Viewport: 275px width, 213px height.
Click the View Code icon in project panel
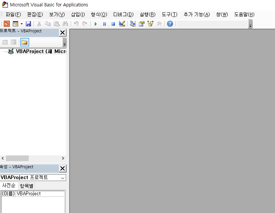pos(5,42)
